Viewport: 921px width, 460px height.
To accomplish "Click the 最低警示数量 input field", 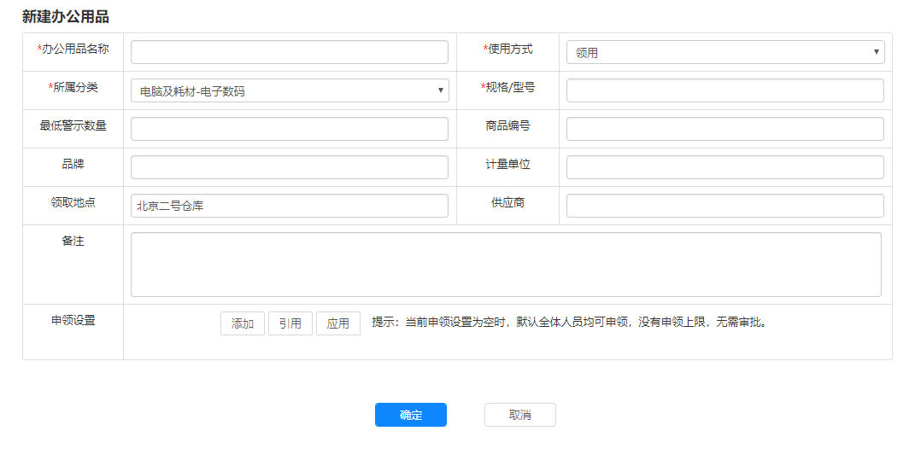I will (x=289, y=129).
